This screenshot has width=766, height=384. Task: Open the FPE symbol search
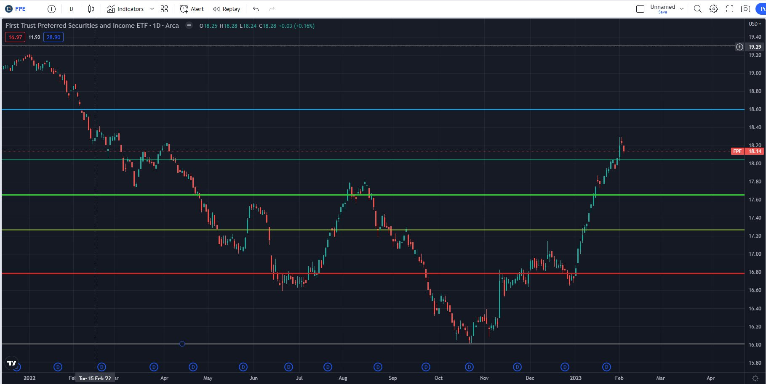pyautogui.click(x=16, y=9)
